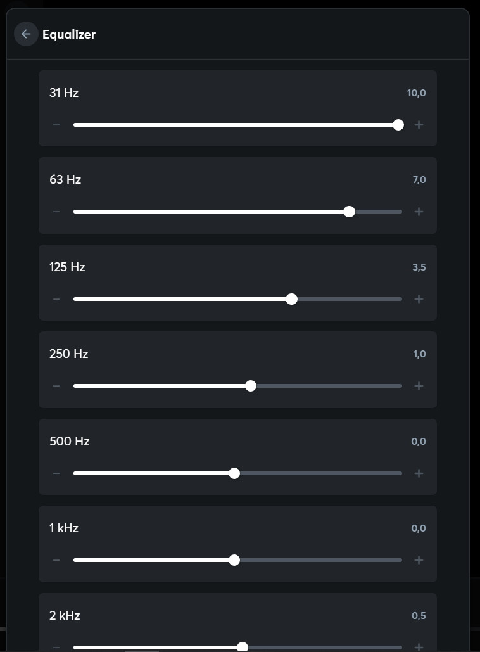480x652 pixels.
Task: Decrease the 250 Hz band with minus
Action: click(56, 386)
